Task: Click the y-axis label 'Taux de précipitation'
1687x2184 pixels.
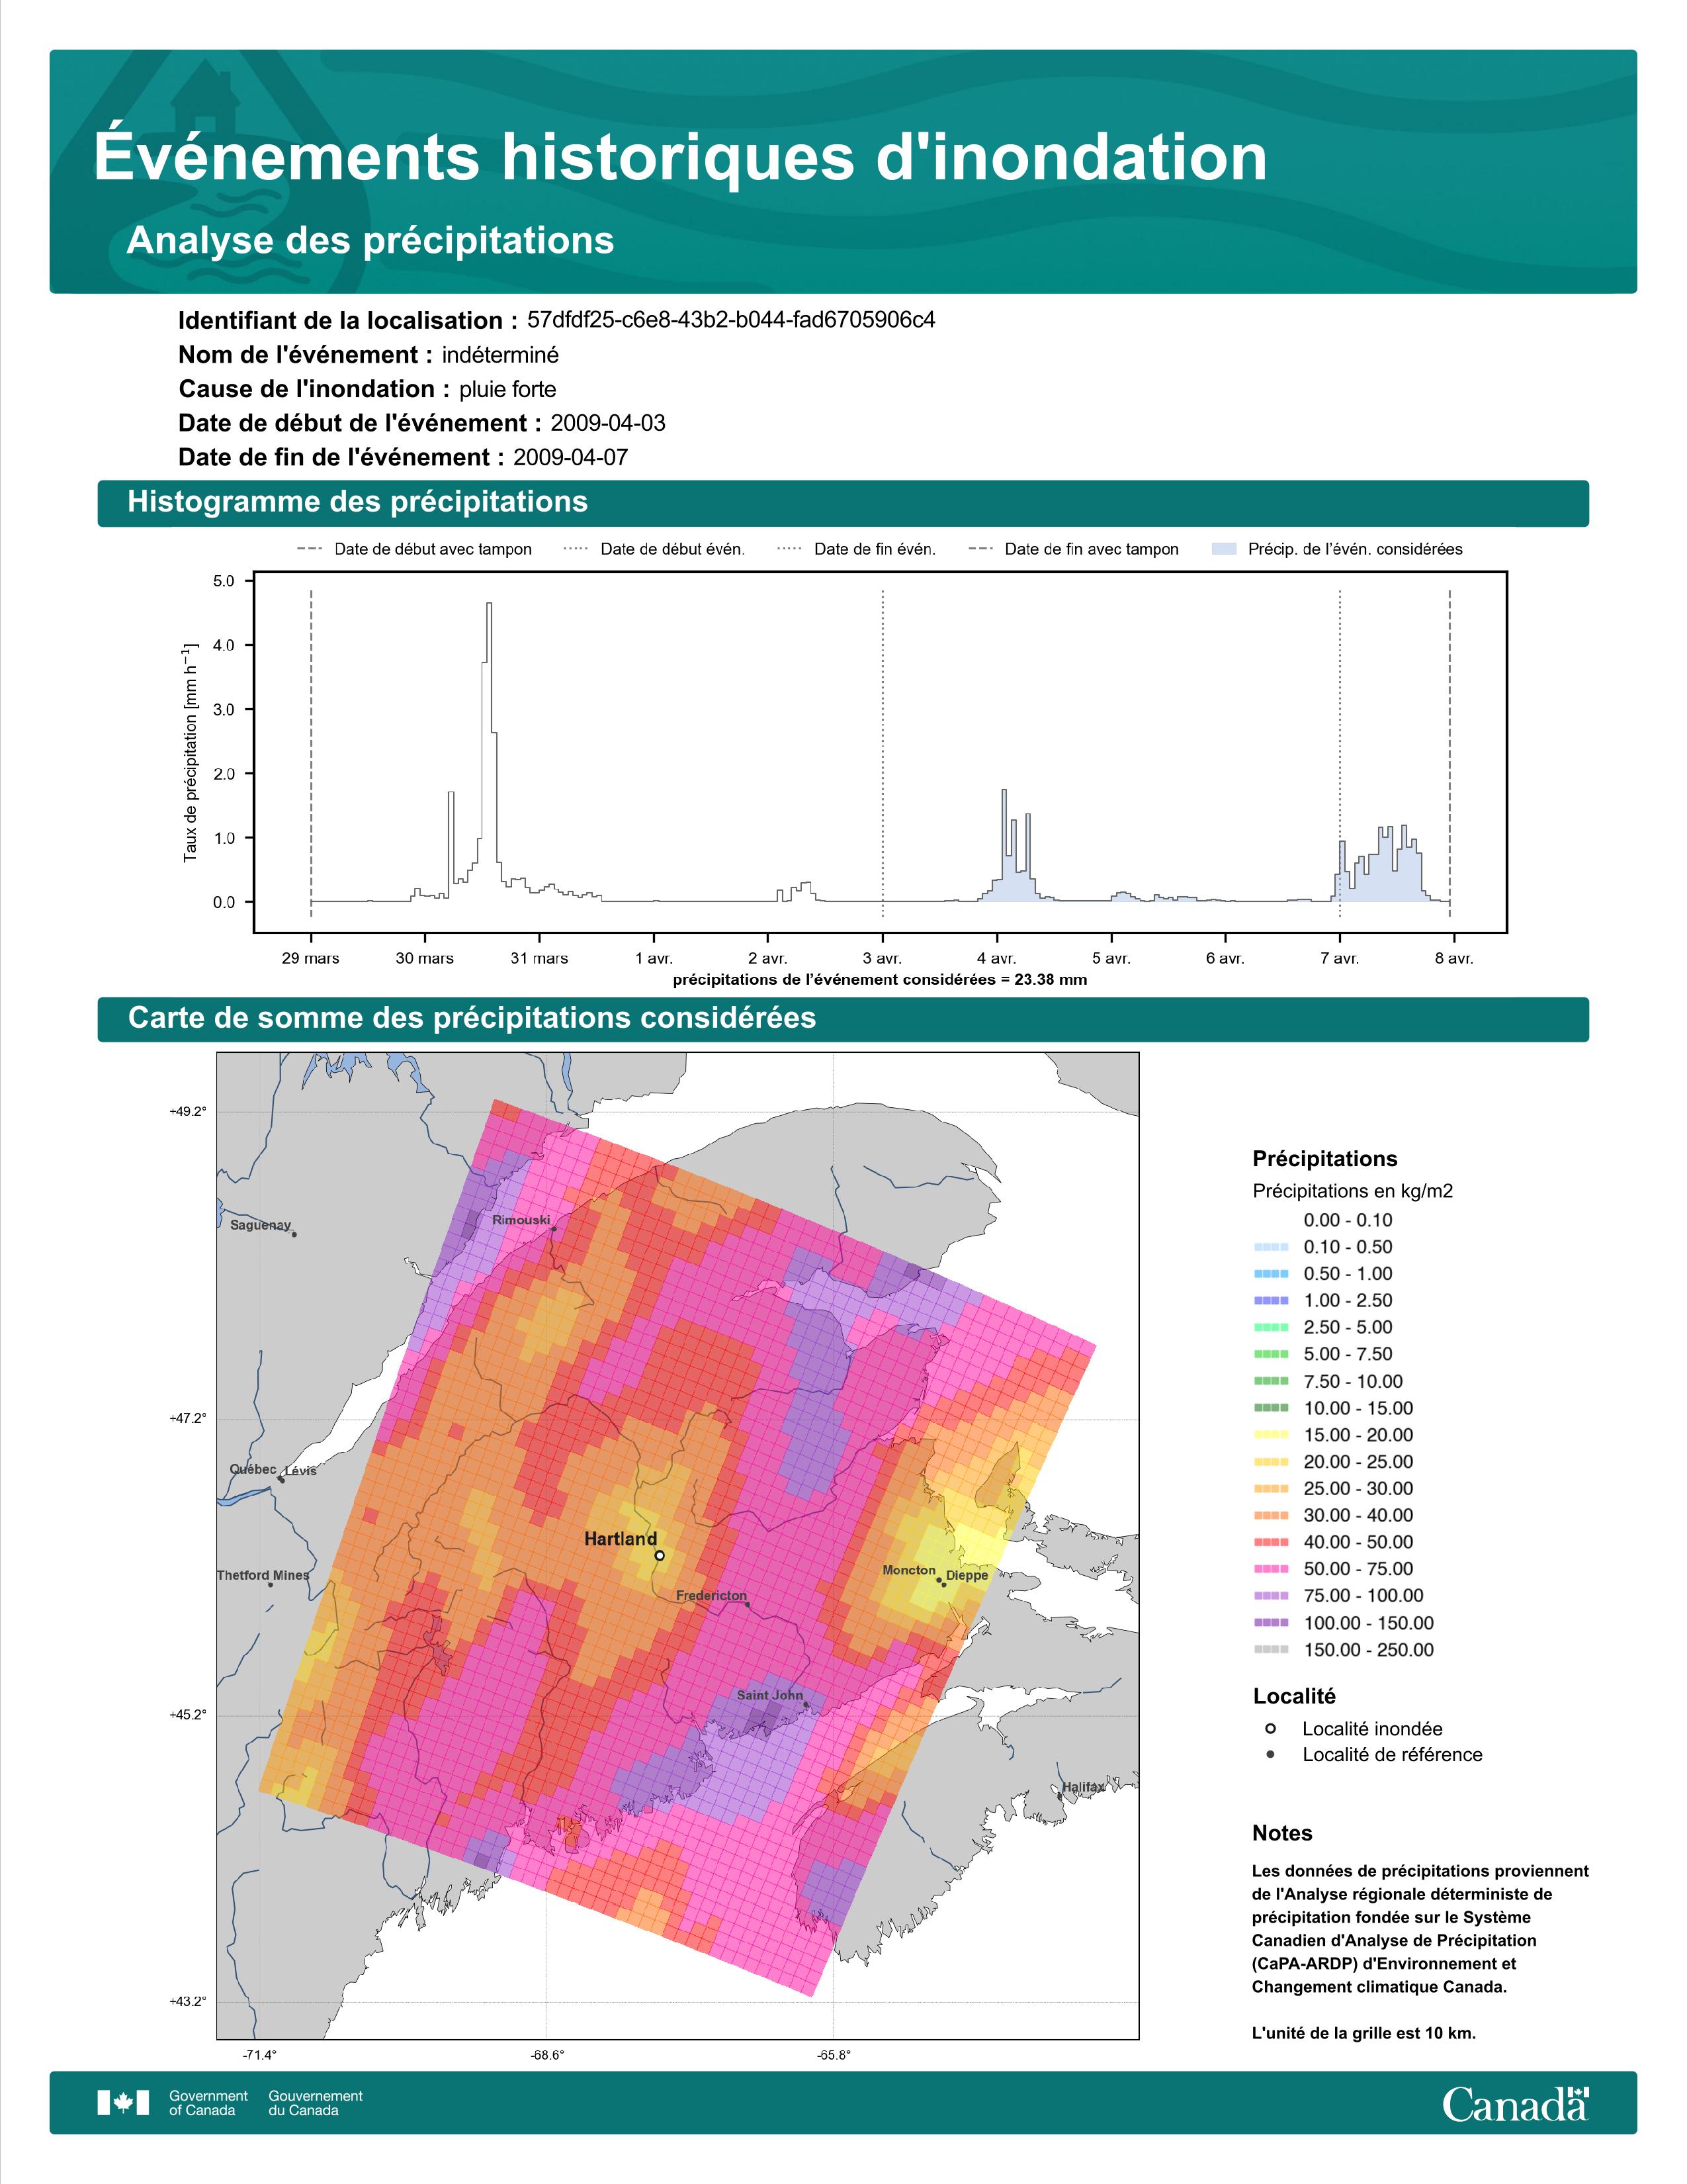Action: tap(190, 752)
